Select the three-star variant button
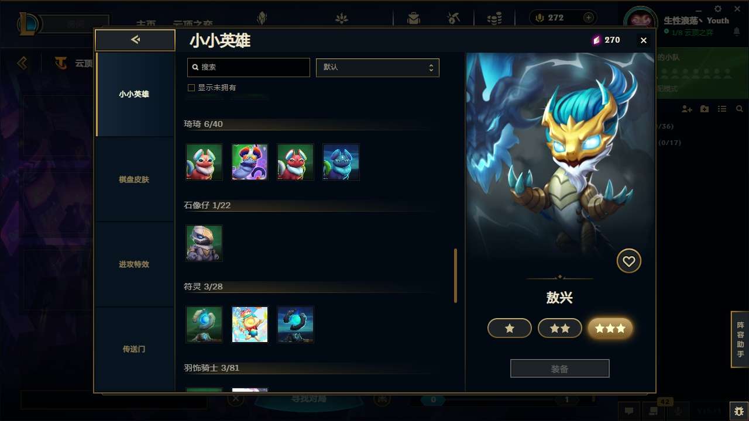The width and height of the screenshot is (749, 421). click(x=610, y=329)
